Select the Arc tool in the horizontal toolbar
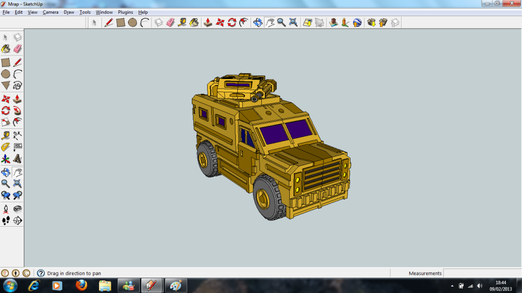Screen dimensions: 522x293 (x=144, y=22)
